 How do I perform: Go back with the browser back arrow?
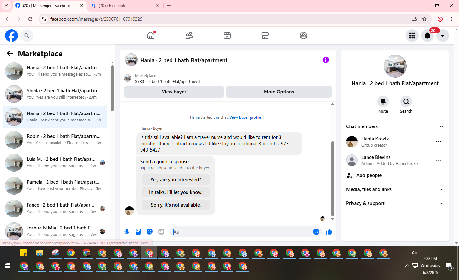coord(7,19)
